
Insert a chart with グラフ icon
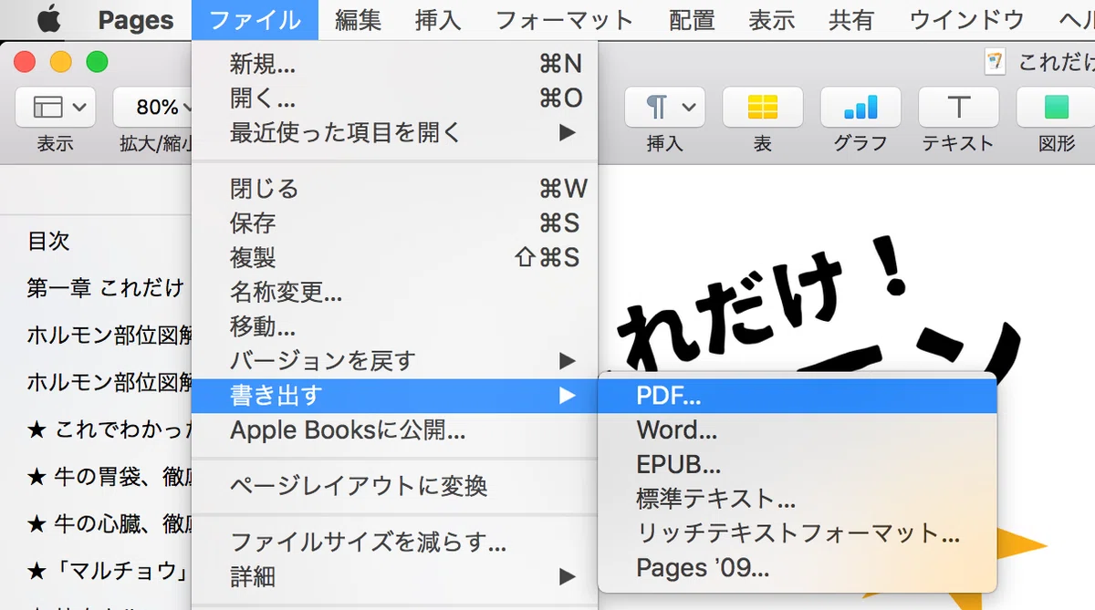click(860, 108)
